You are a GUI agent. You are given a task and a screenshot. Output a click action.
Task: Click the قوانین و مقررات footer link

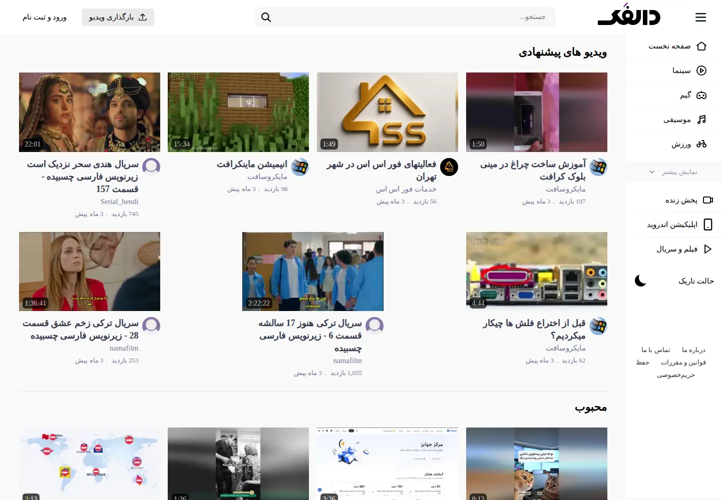coord(683,362)
